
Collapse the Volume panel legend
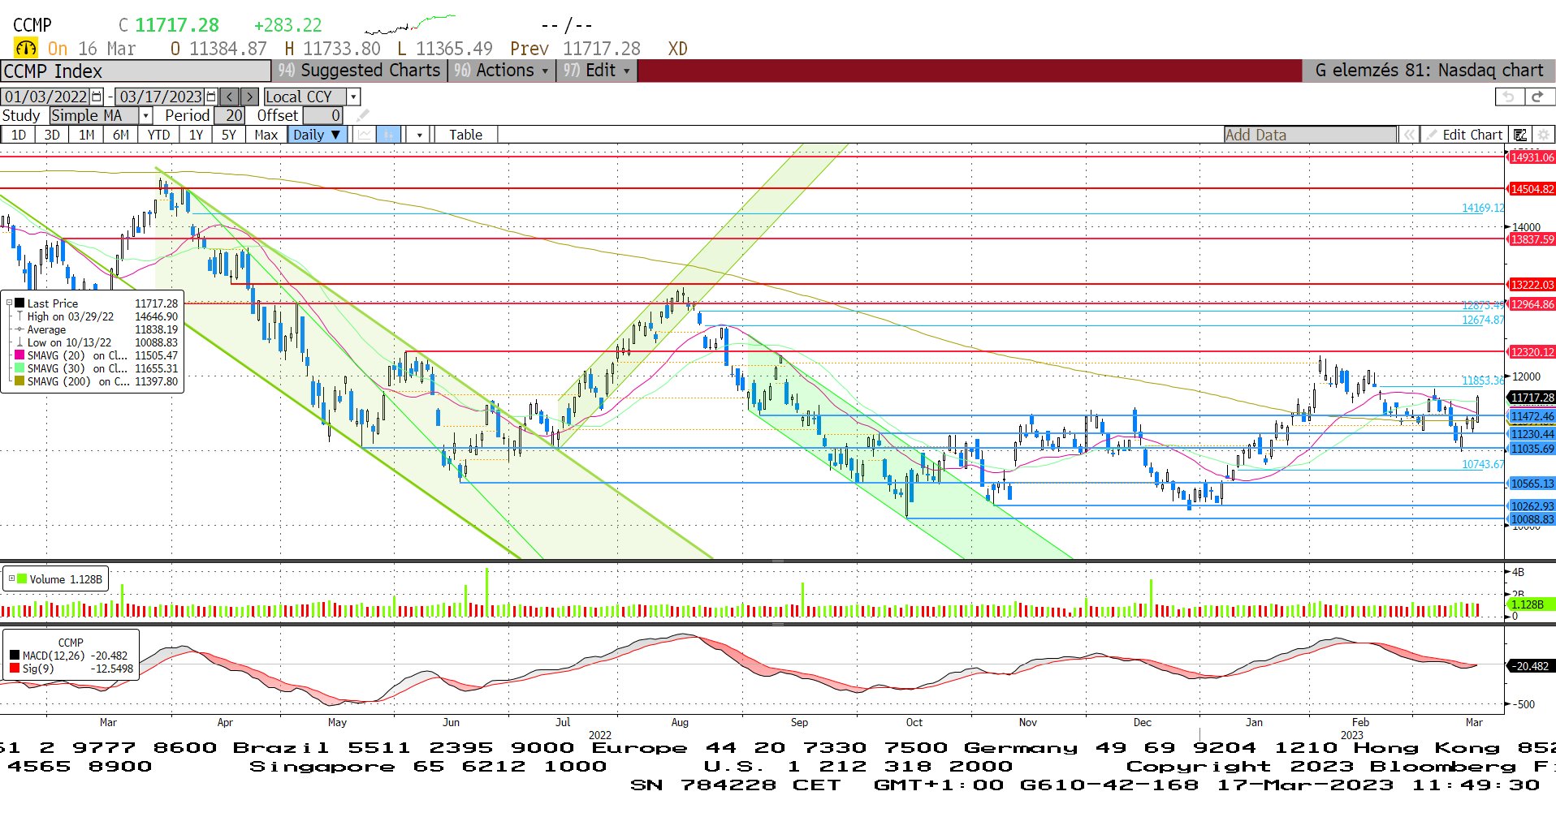[x=11, y=578]
